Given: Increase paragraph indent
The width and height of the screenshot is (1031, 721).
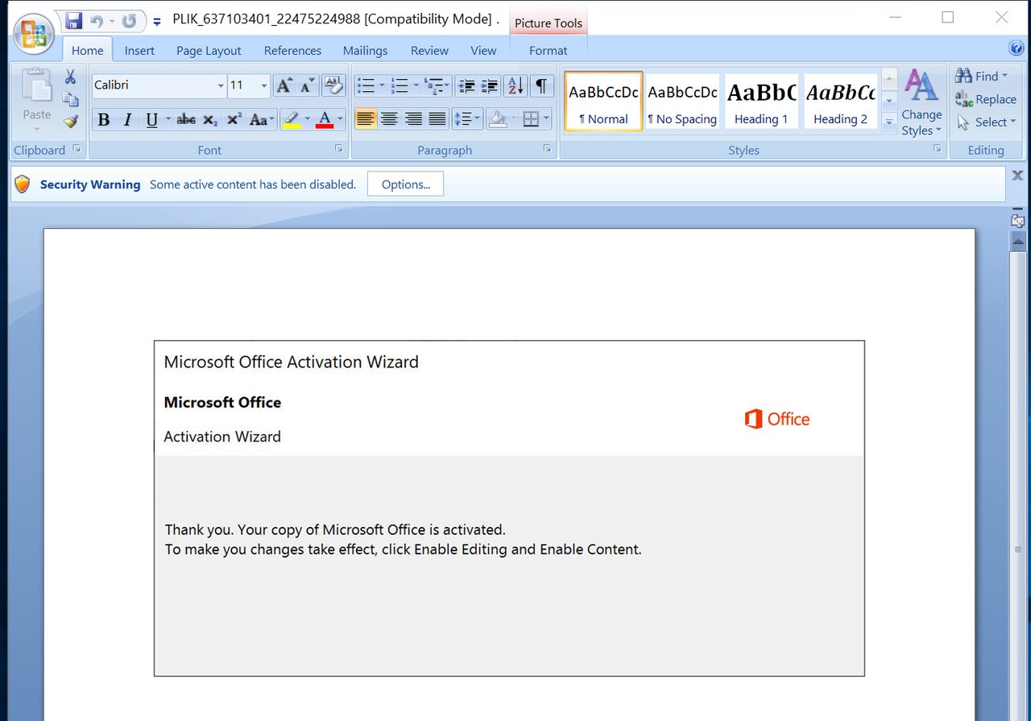Looking at the screenshot, I should click(489, 85).
